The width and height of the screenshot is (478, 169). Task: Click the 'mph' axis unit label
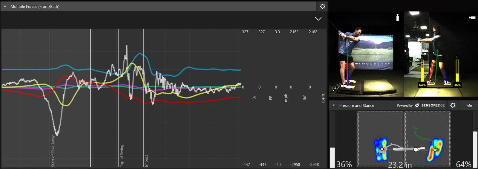(x=286, y=98)
